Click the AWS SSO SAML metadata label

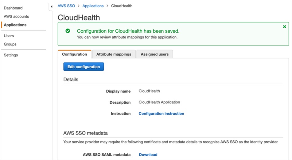[x=107, y=154]
